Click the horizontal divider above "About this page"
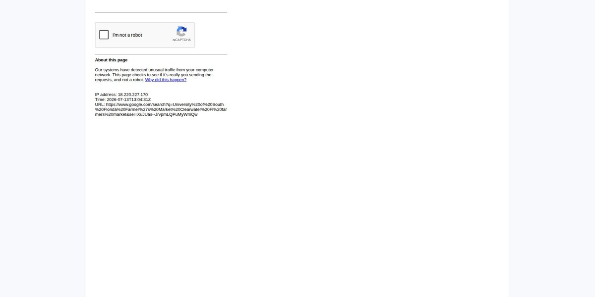 pos(161,54)
